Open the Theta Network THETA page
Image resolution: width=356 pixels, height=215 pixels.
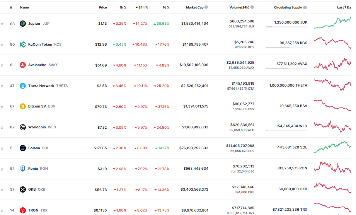point(48,86)
